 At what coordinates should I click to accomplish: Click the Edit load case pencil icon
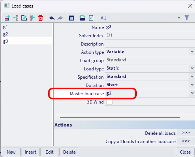point(24,18)
